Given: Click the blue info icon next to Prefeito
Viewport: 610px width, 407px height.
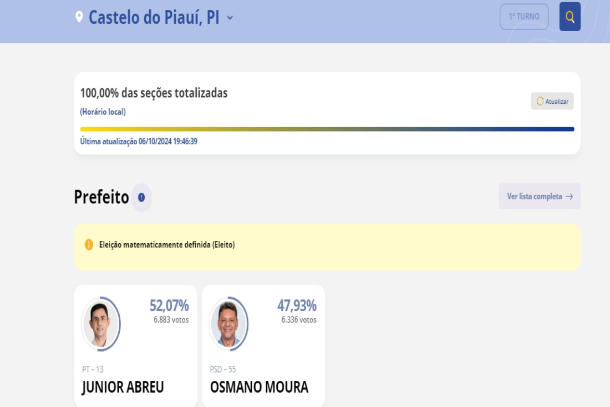Looking at the screenshot, I should (x=141, y=198).
